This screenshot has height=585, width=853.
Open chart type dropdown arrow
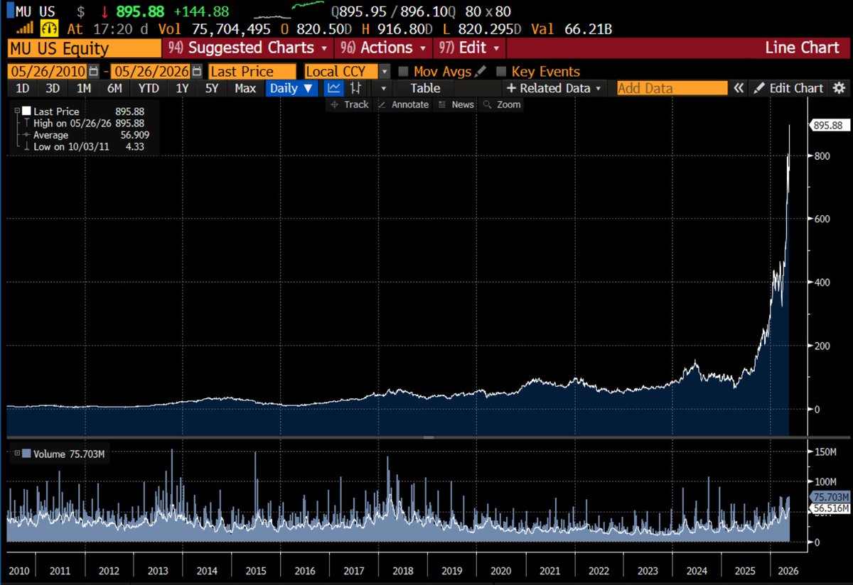[383, 88]
